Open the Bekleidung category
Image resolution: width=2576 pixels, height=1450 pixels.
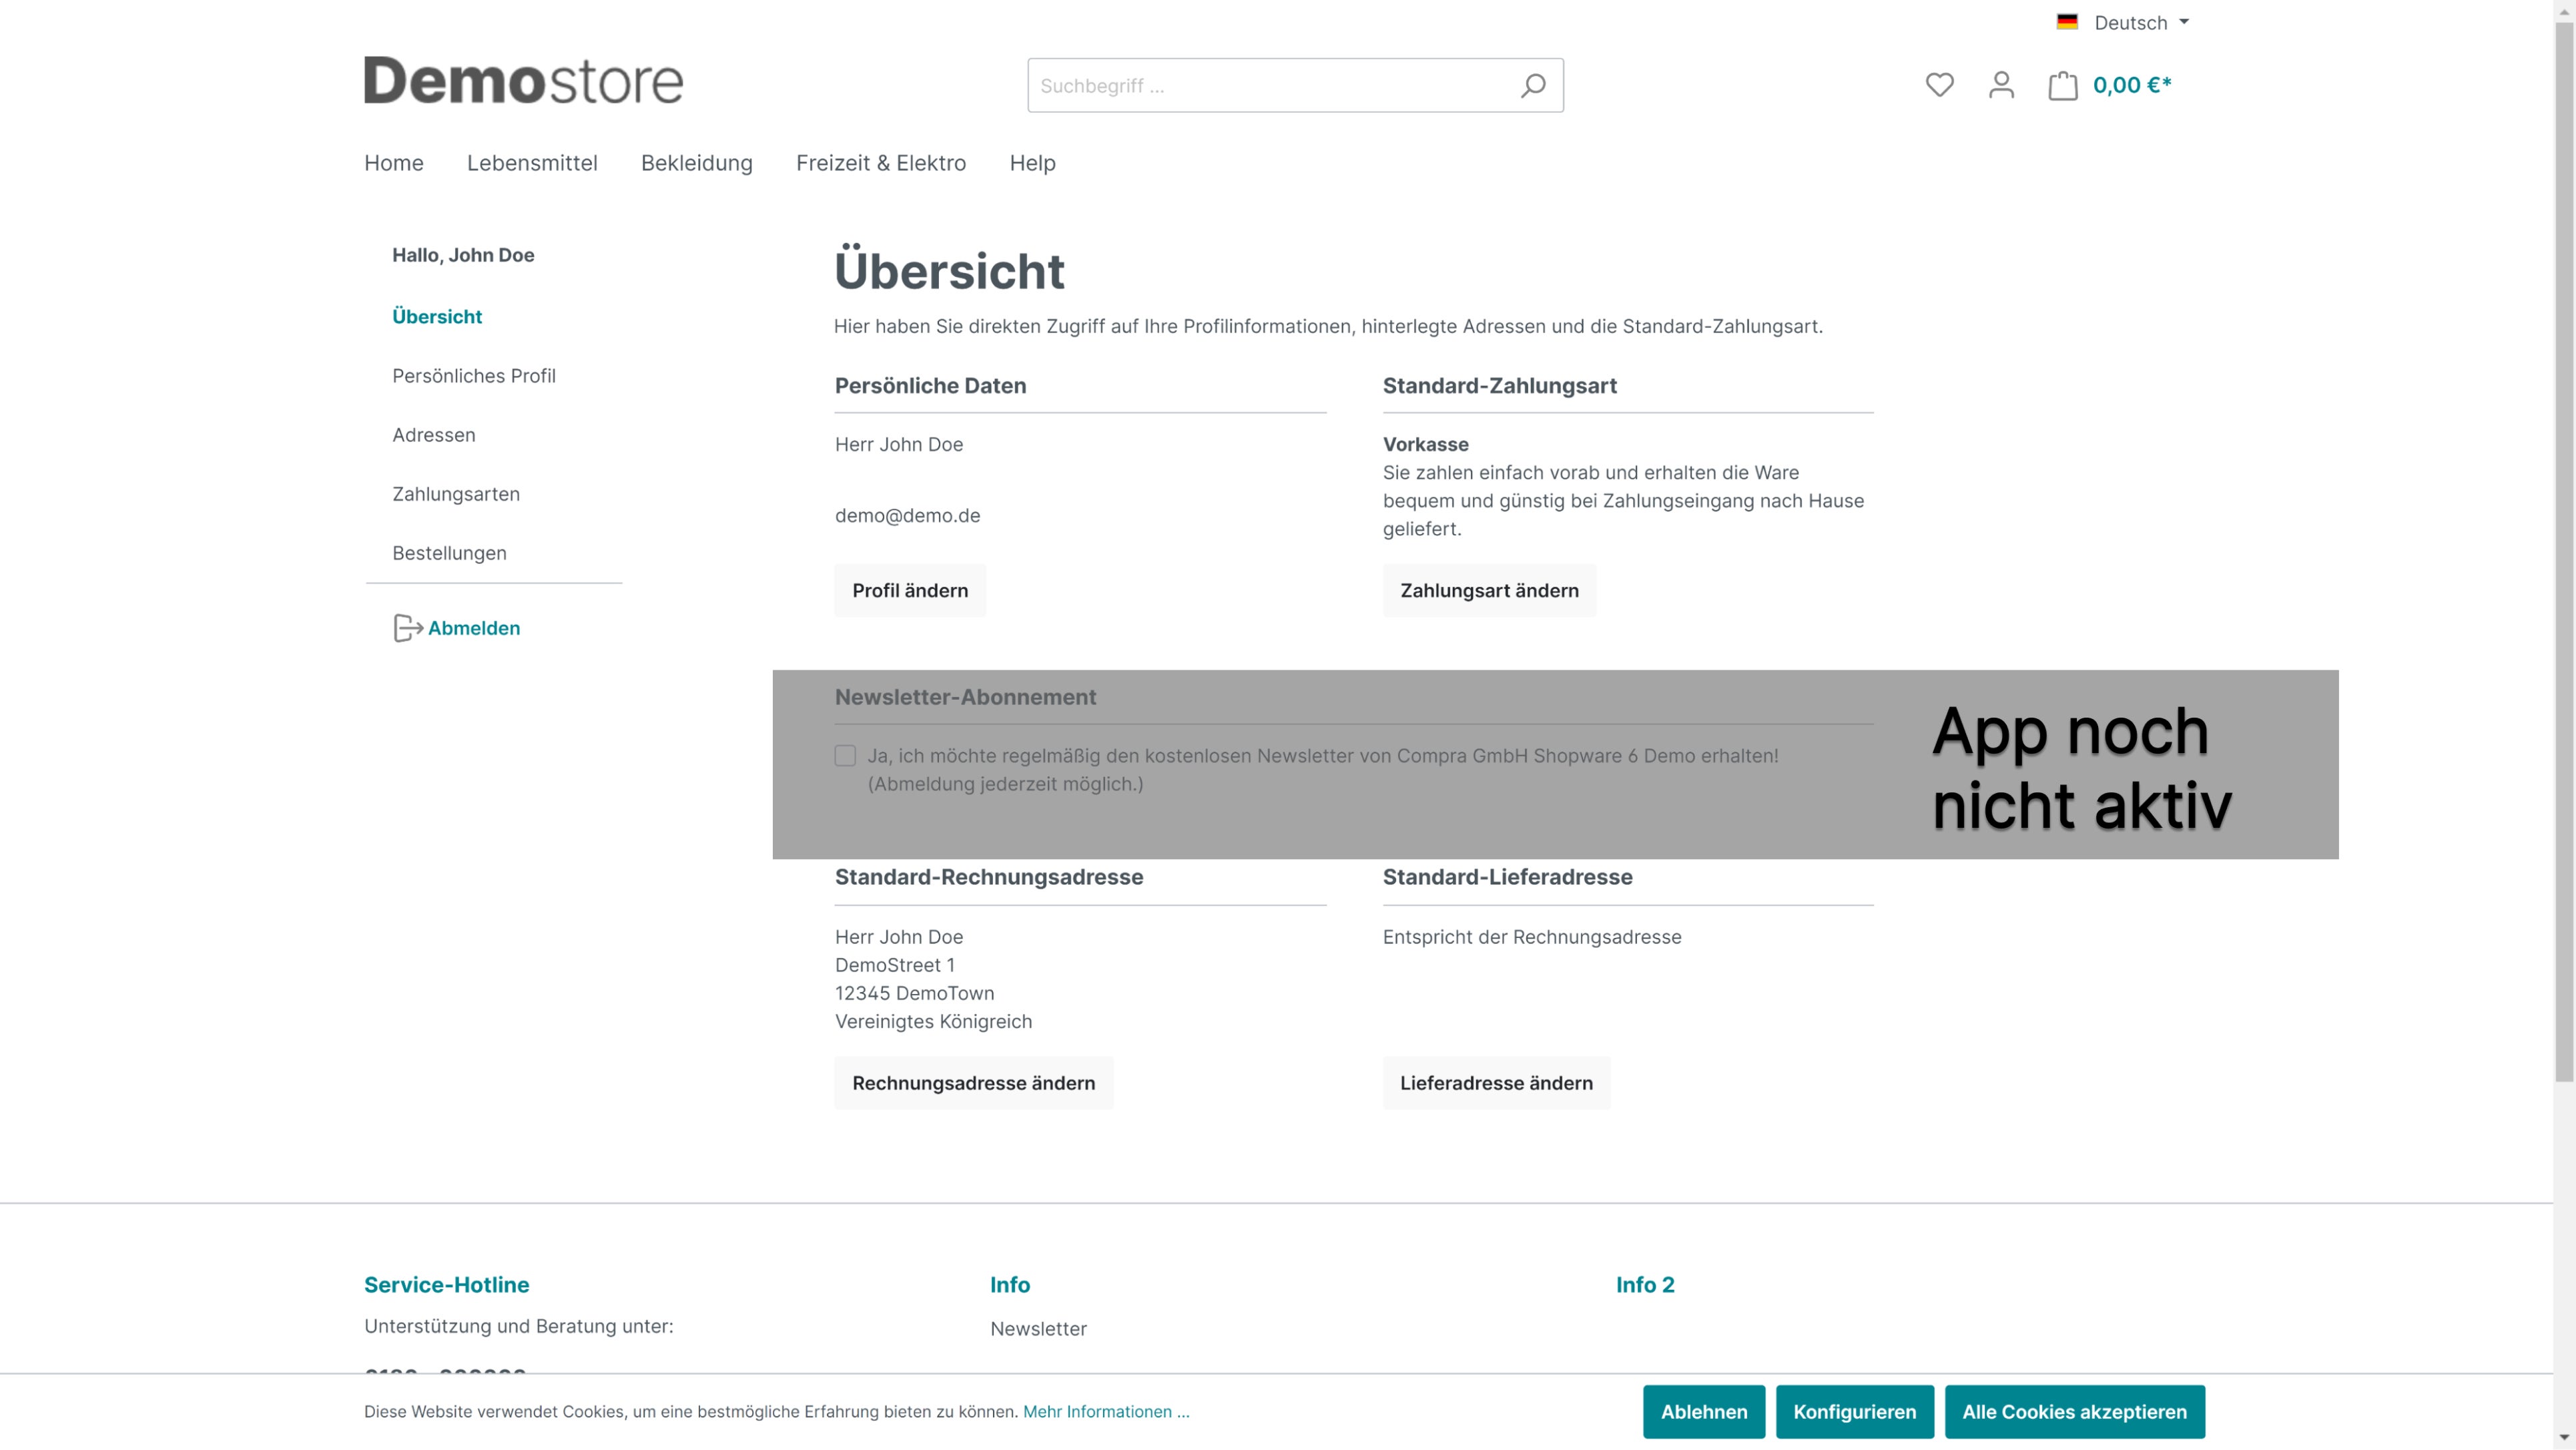pos(697,163)
